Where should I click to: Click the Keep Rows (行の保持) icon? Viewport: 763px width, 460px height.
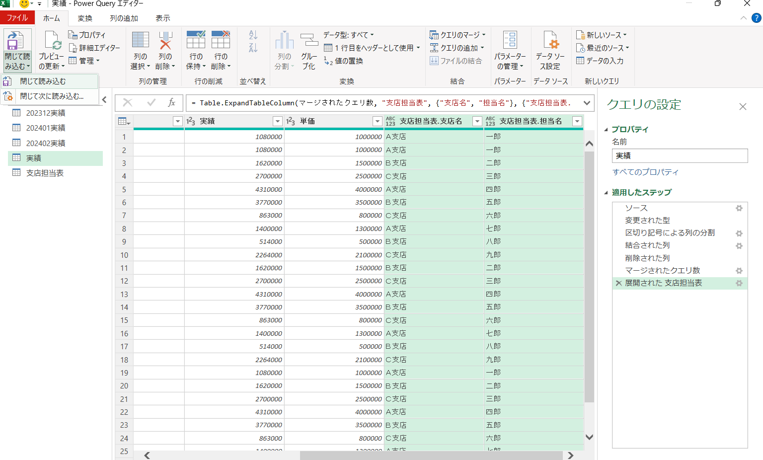click(196, 40)
